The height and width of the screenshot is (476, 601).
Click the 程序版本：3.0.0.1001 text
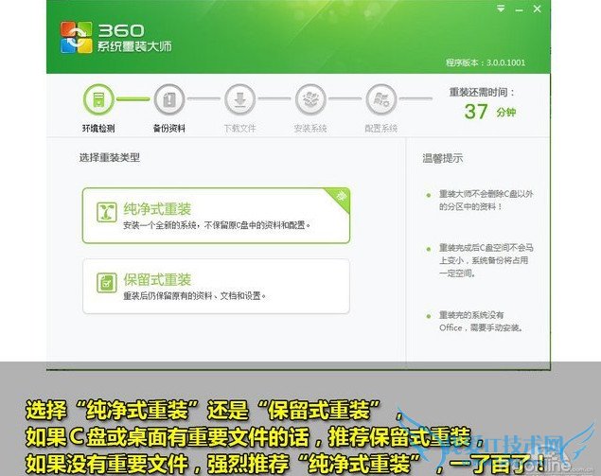pos(486,62)
